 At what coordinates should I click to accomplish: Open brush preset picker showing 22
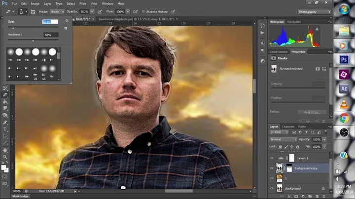(x=23, y=12)
